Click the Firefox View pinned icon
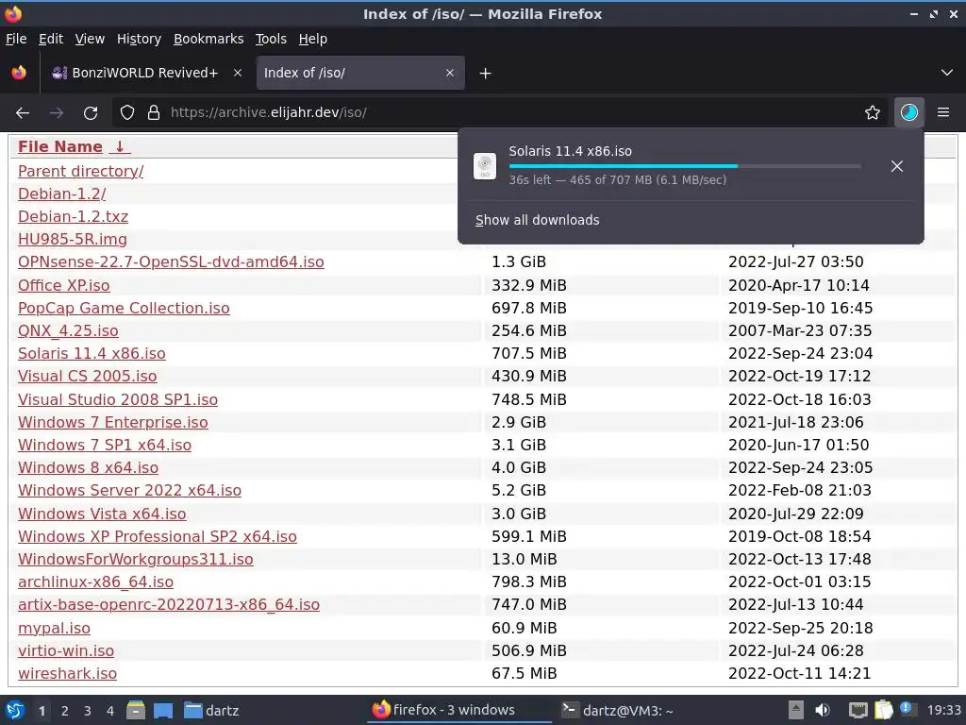This screenshot has width=966, height=725. point(19,73)
